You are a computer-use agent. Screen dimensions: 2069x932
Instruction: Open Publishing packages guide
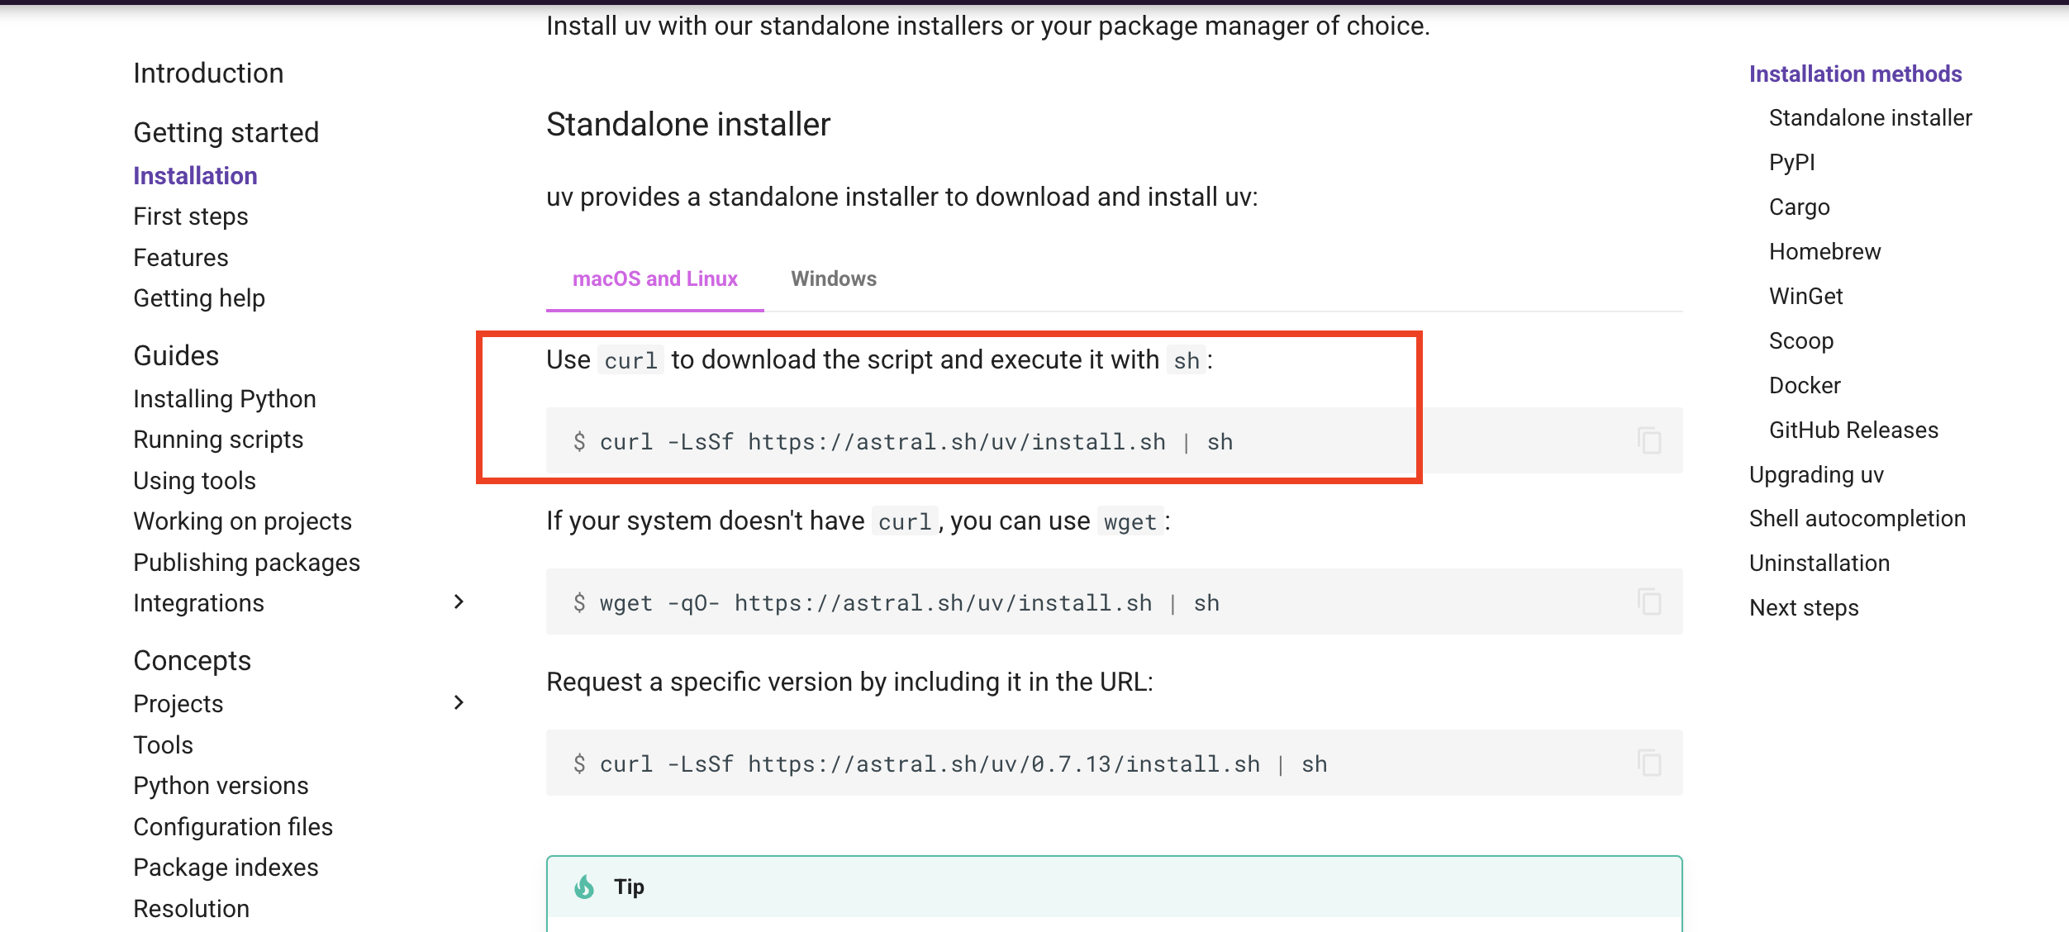pos(247,563)
